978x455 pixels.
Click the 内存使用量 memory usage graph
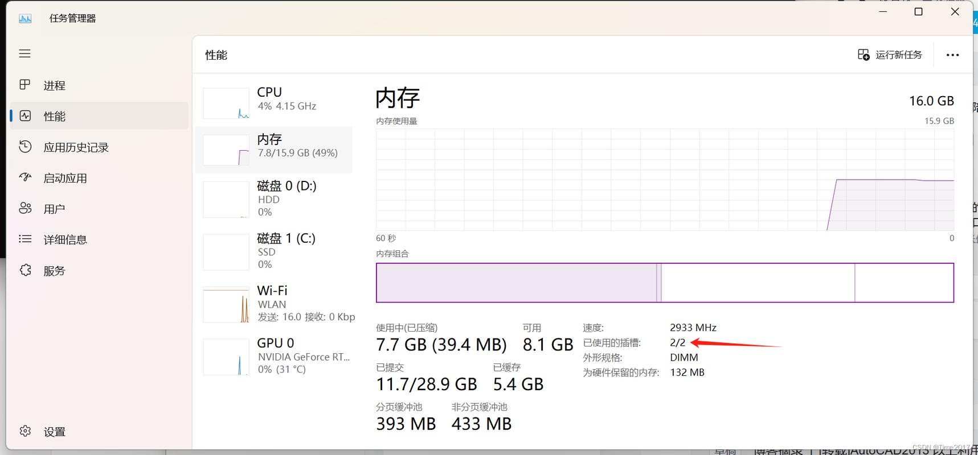pos(664,179)
